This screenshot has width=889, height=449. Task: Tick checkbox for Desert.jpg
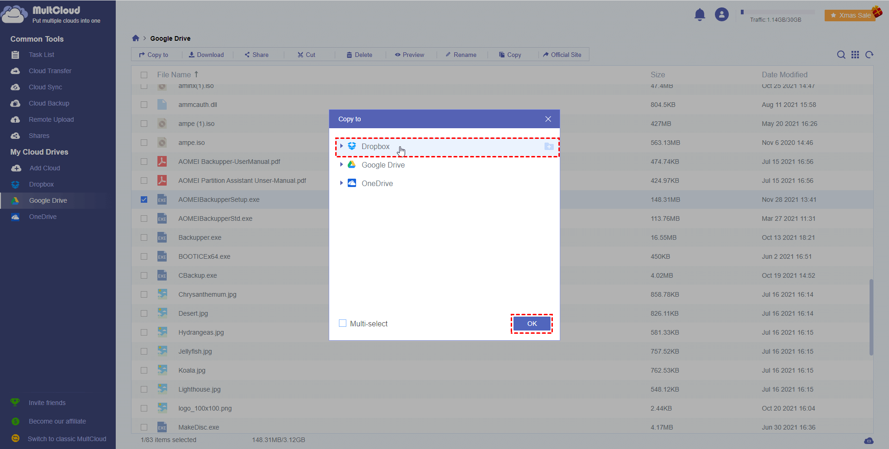tap(144, 313)
